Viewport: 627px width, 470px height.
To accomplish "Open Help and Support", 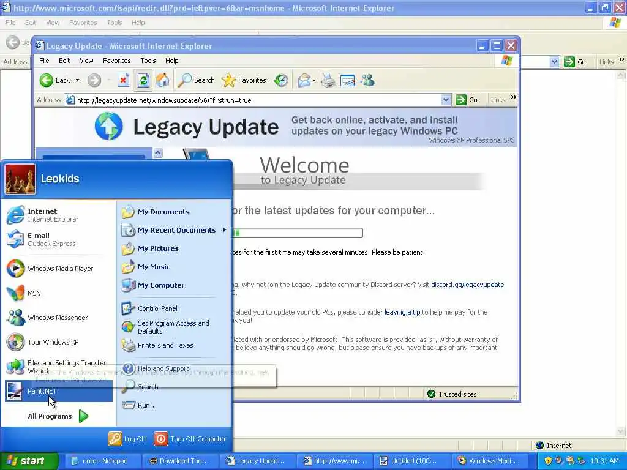I will click(175, 368).
